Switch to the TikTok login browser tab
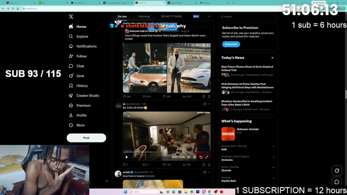 click(x=182, y=3)
